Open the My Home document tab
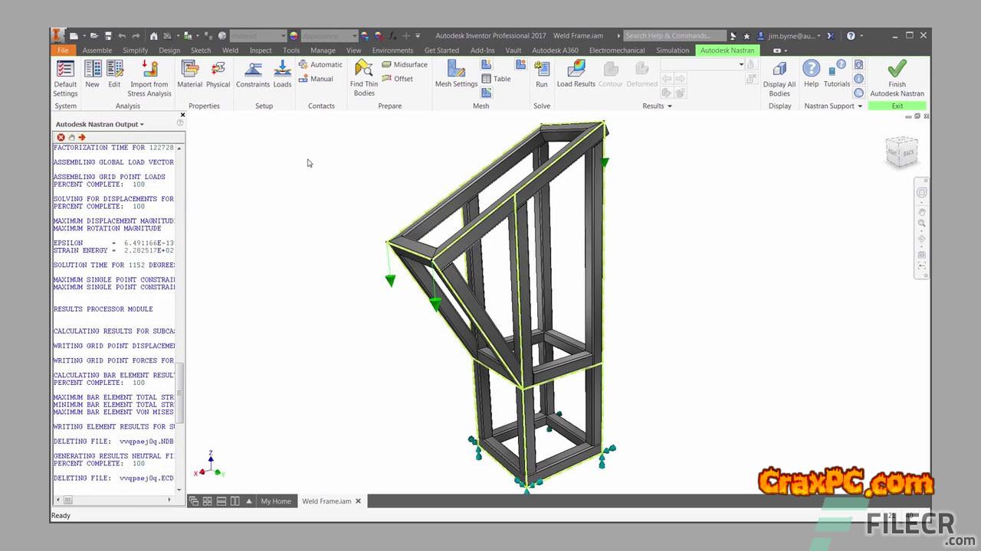Screen dimensions: 981x551 coord(276,501)
